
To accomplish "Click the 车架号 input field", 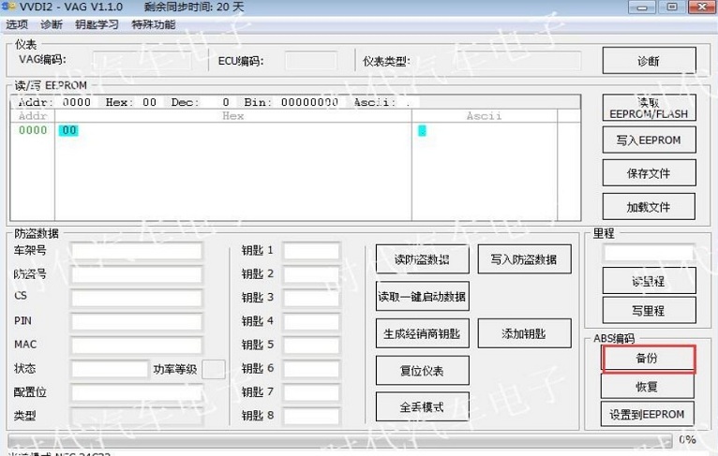I will [136, 251].
